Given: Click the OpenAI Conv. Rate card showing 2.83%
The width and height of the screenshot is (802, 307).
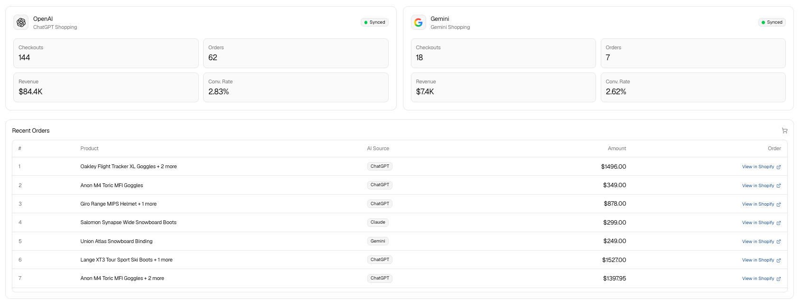Looking at the screenshot, I should click(296, 87).
